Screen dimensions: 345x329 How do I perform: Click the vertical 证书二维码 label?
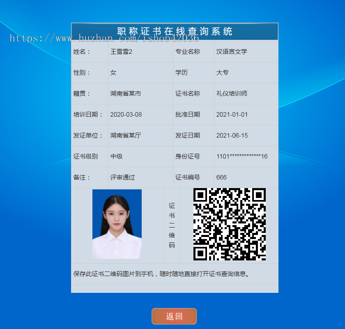pos(172,225)
